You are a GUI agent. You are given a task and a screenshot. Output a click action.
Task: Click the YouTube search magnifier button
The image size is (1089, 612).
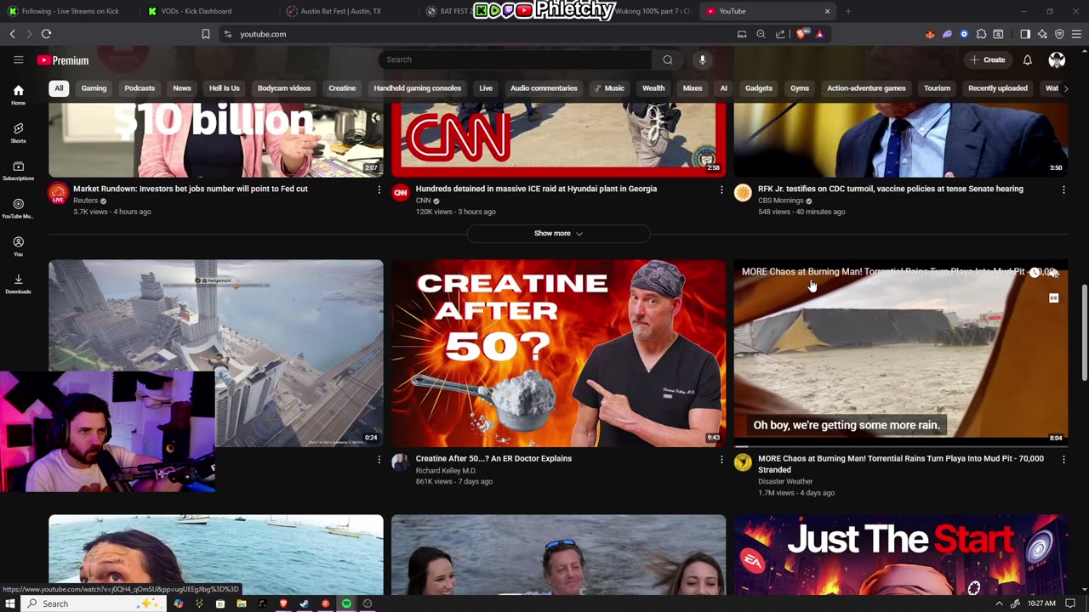(x=668, y=59)
